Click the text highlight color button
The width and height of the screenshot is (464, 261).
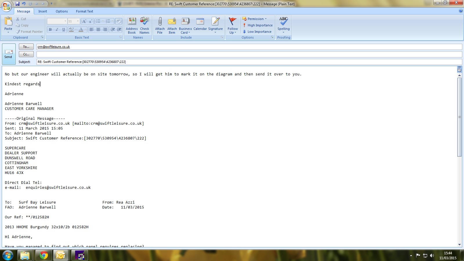71,29
